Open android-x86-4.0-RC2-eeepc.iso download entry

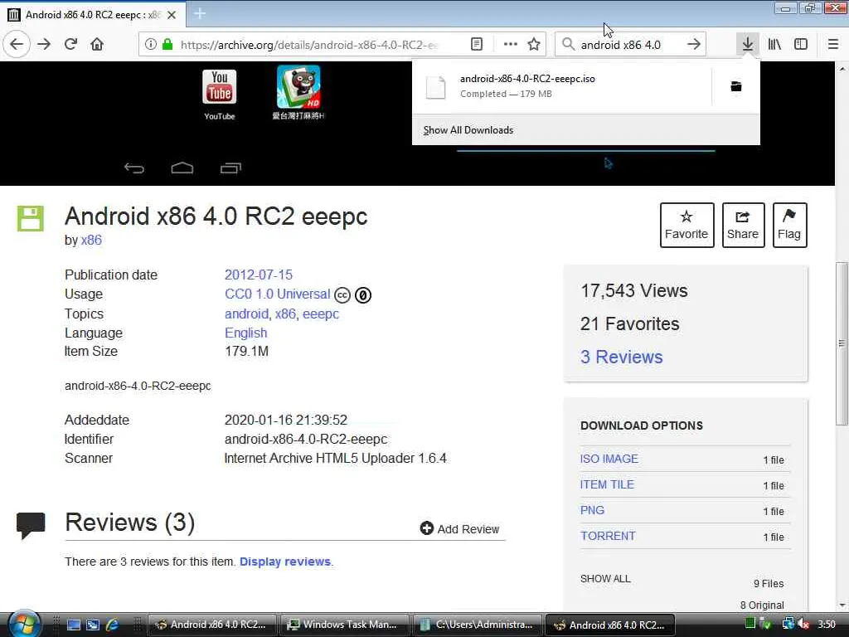coord(563,86)
